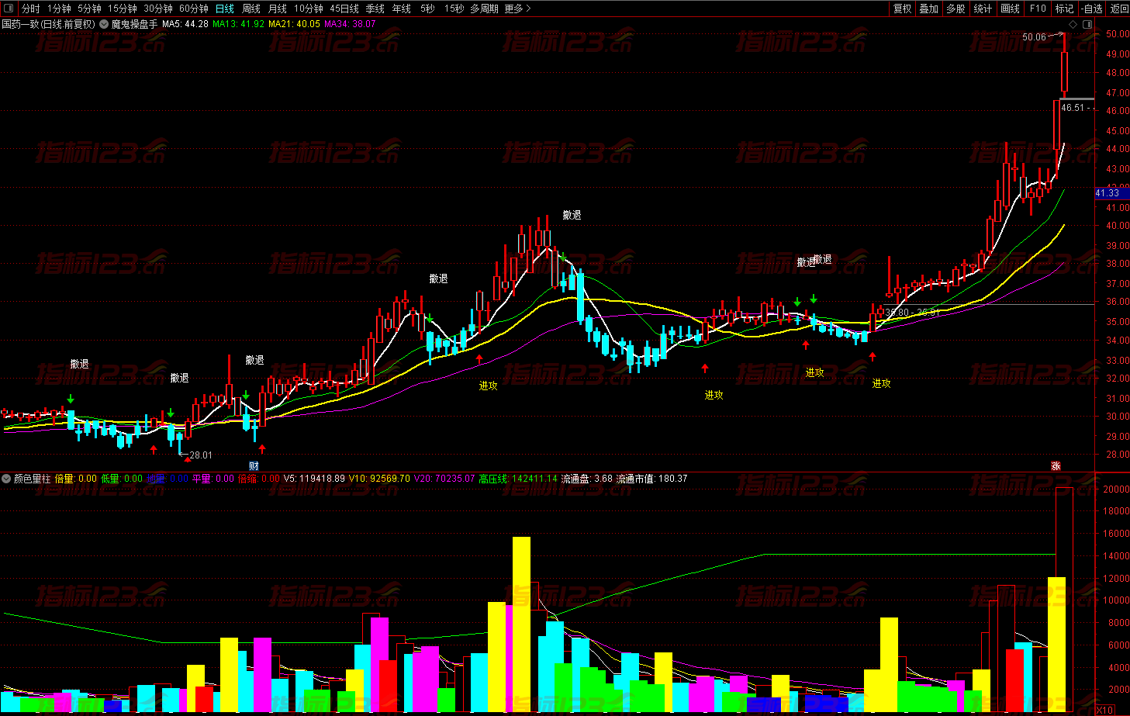Click the 魔鬼操盘手 indicator name
Image resolution: width=1130 pixels, height=716 pixels.
(134, 24)
